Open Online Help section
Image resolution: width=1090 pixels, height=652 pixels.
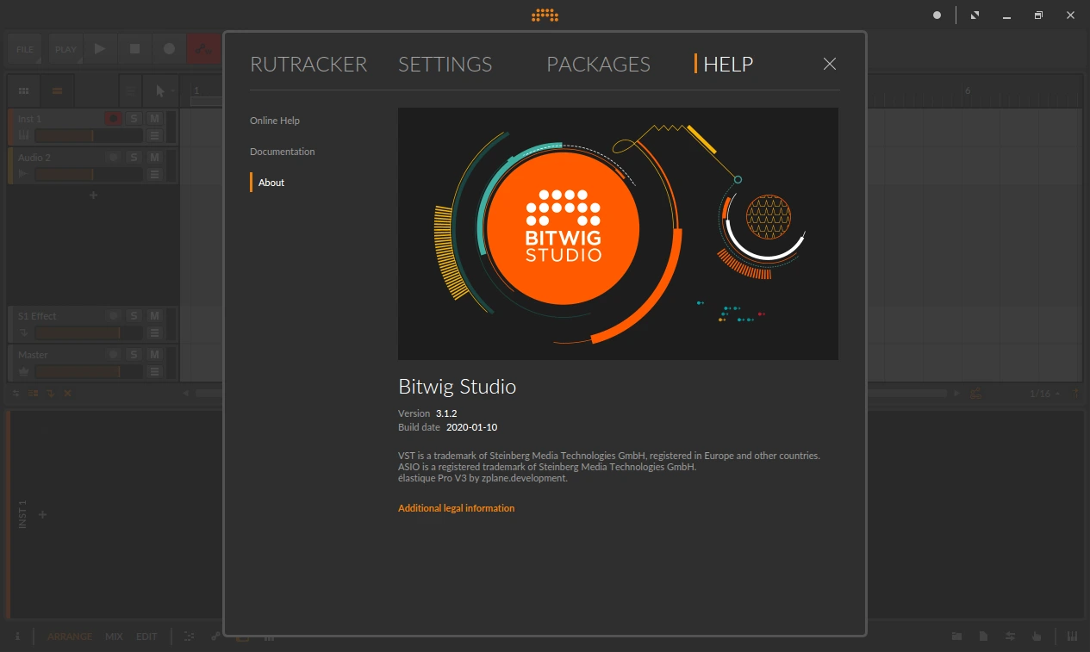click(275, 121)
